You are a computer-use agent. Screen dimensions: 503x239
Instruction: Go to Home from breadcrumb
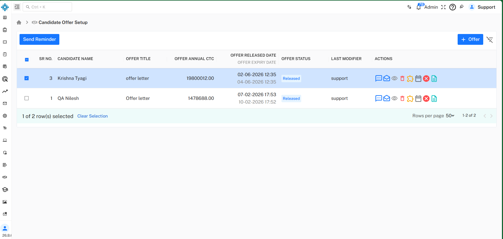click(x=19, y=22)
